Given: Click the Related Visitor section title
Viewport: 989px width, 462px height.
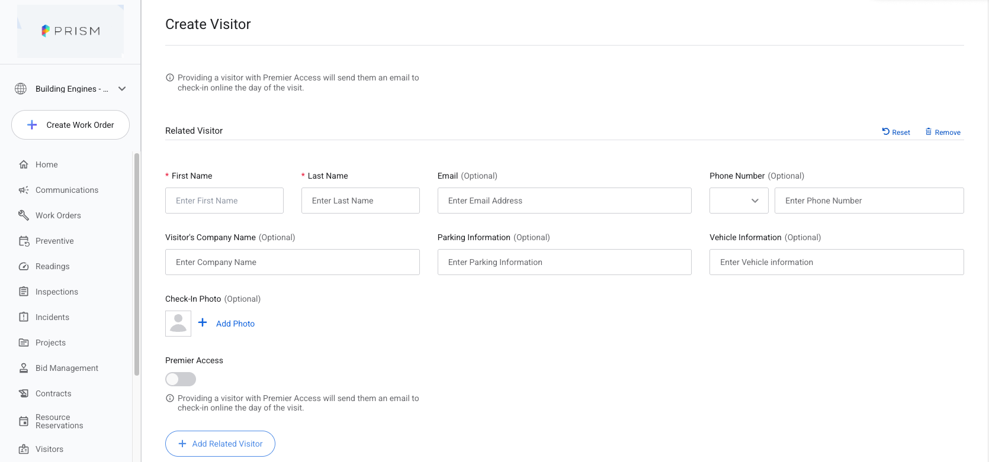Looking at the screenshot, I should 194,131.
